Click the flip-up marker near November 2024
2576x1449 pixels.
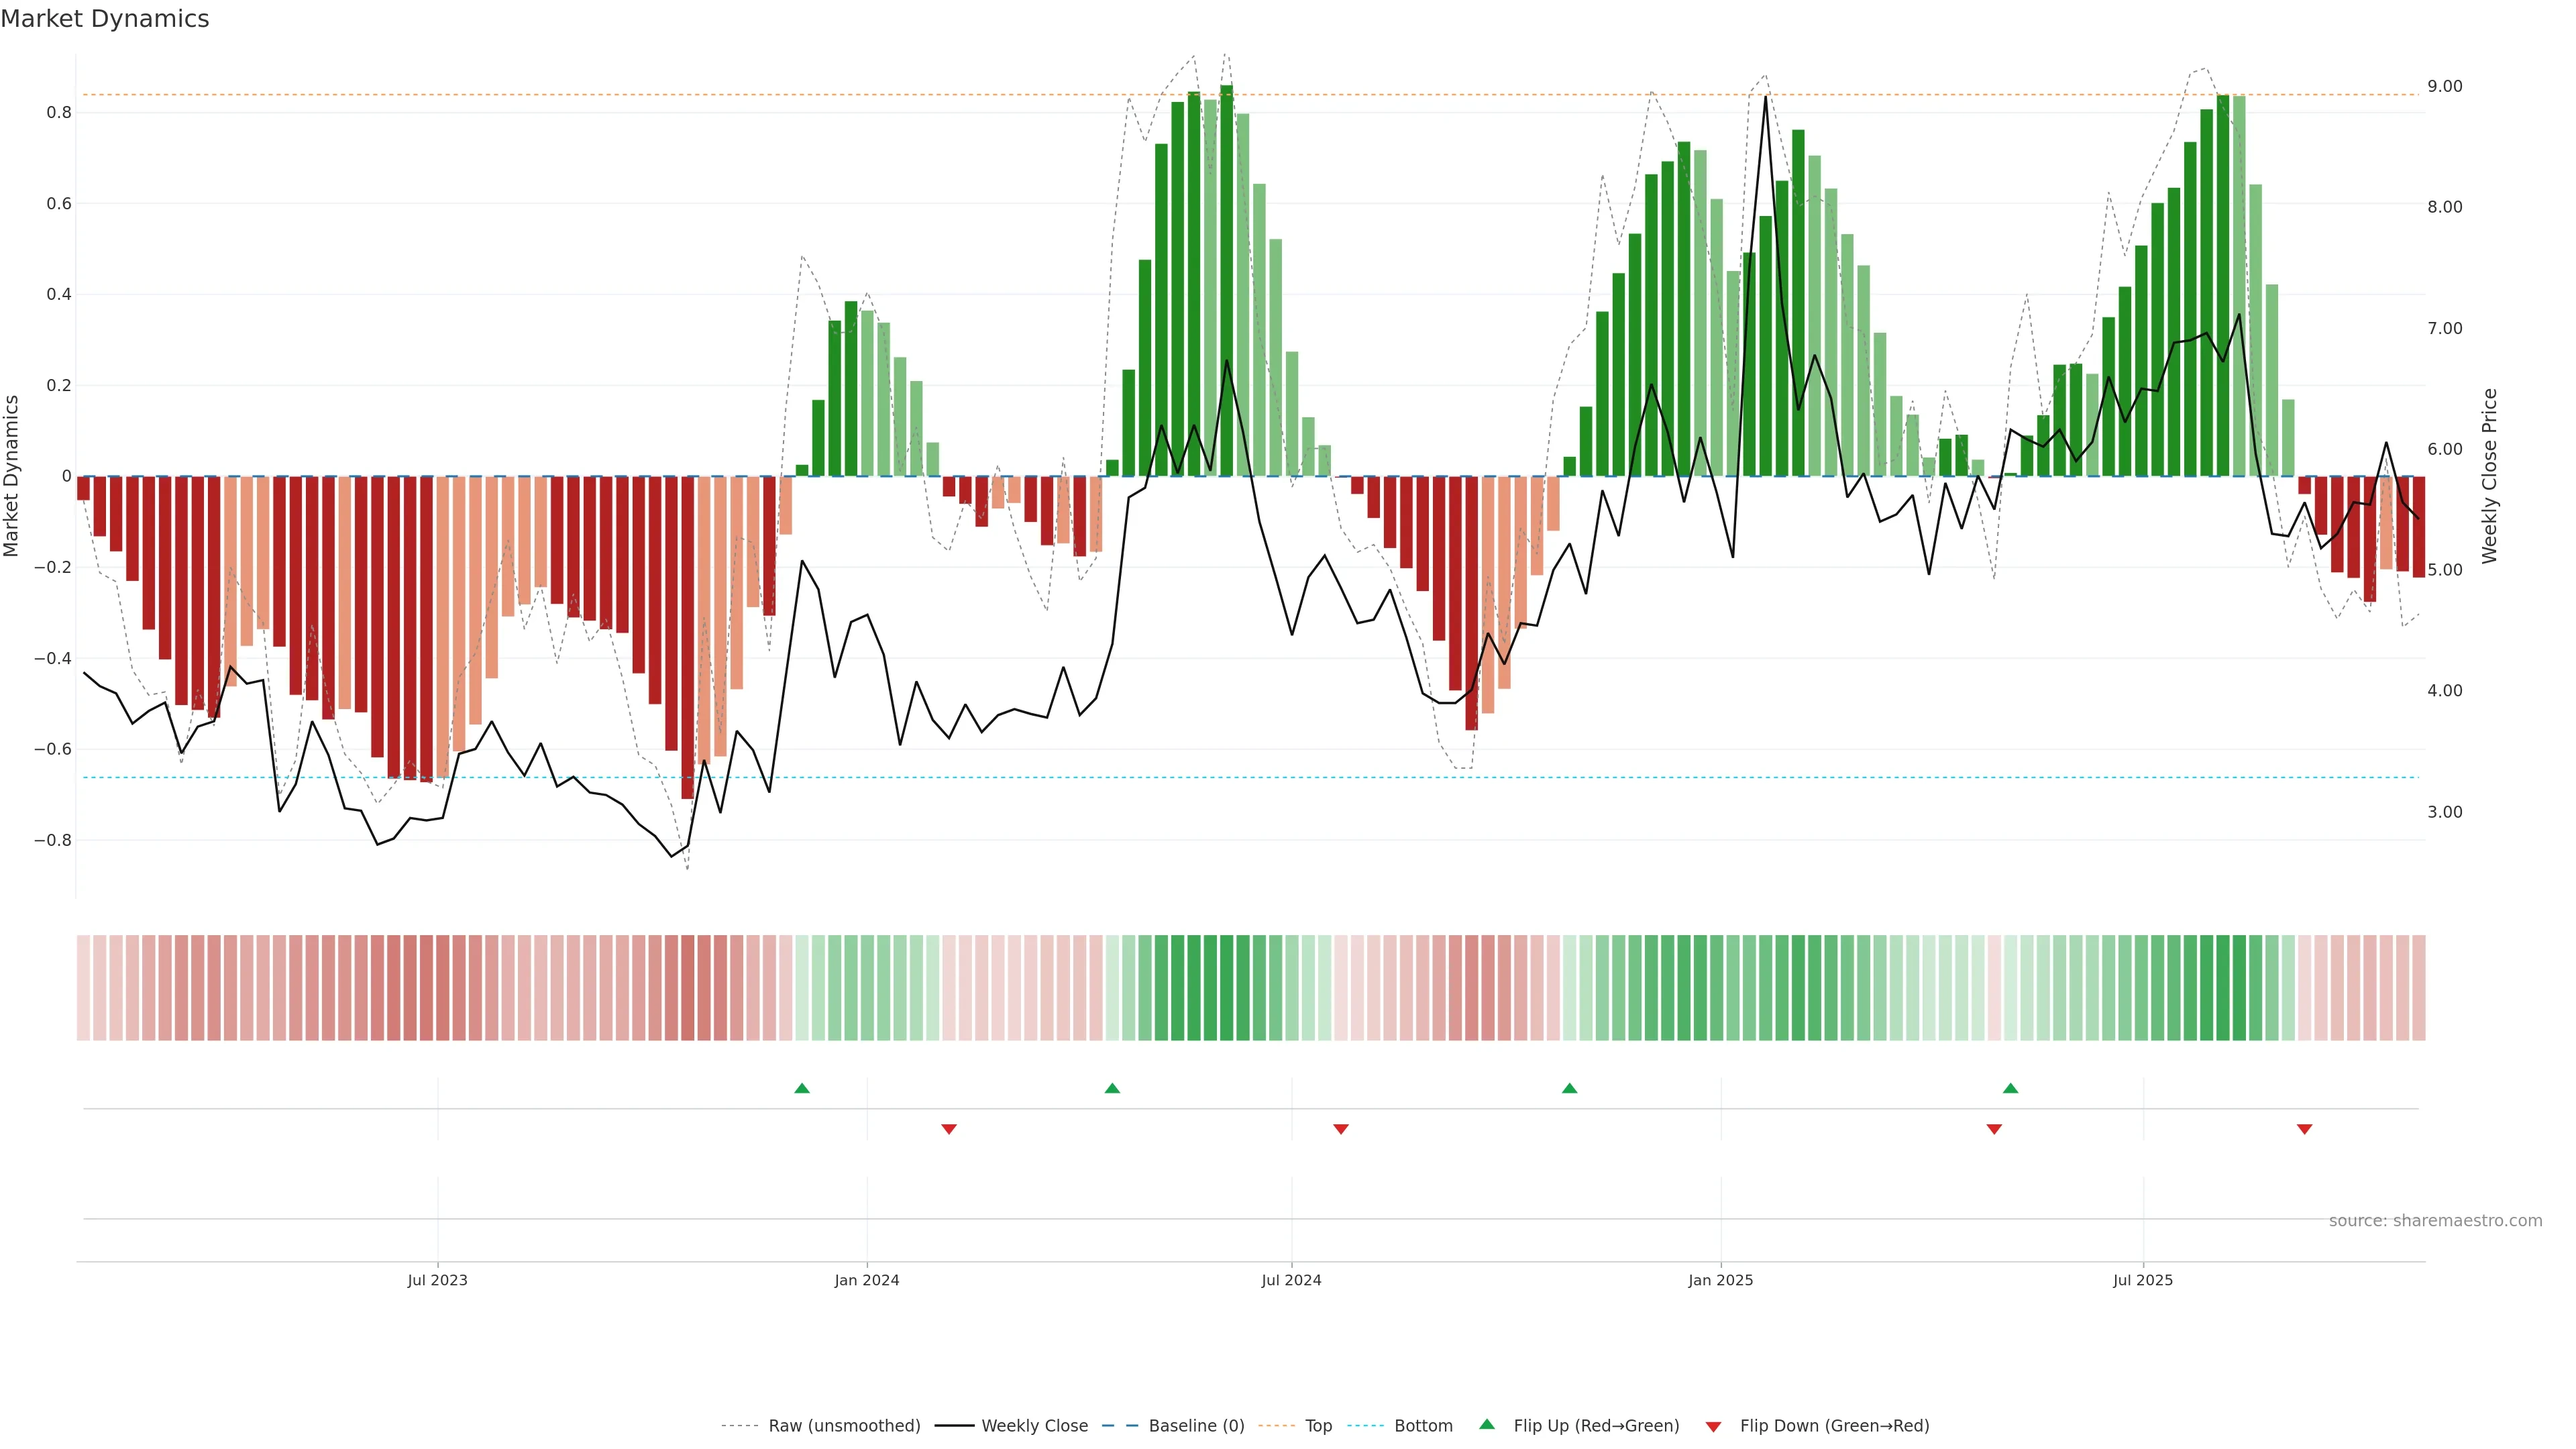tap(1569, 1088)
